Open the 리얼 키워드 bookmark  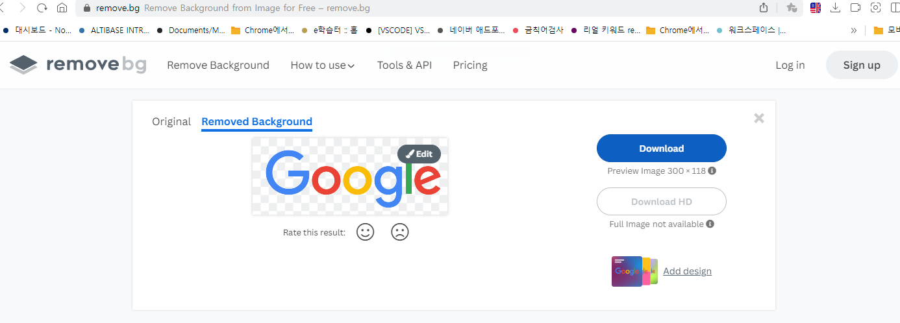pos(606,30)
